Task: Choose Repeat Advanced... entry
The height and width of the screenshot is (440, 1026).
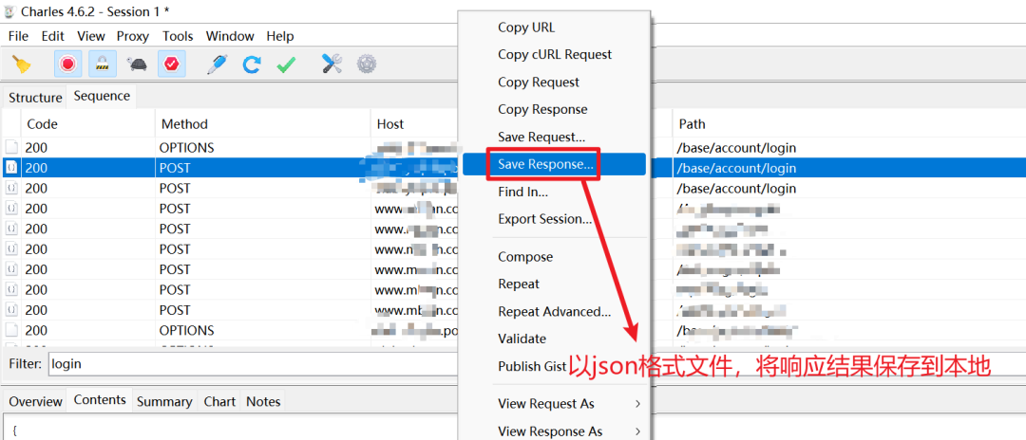Action: [554, 312]
